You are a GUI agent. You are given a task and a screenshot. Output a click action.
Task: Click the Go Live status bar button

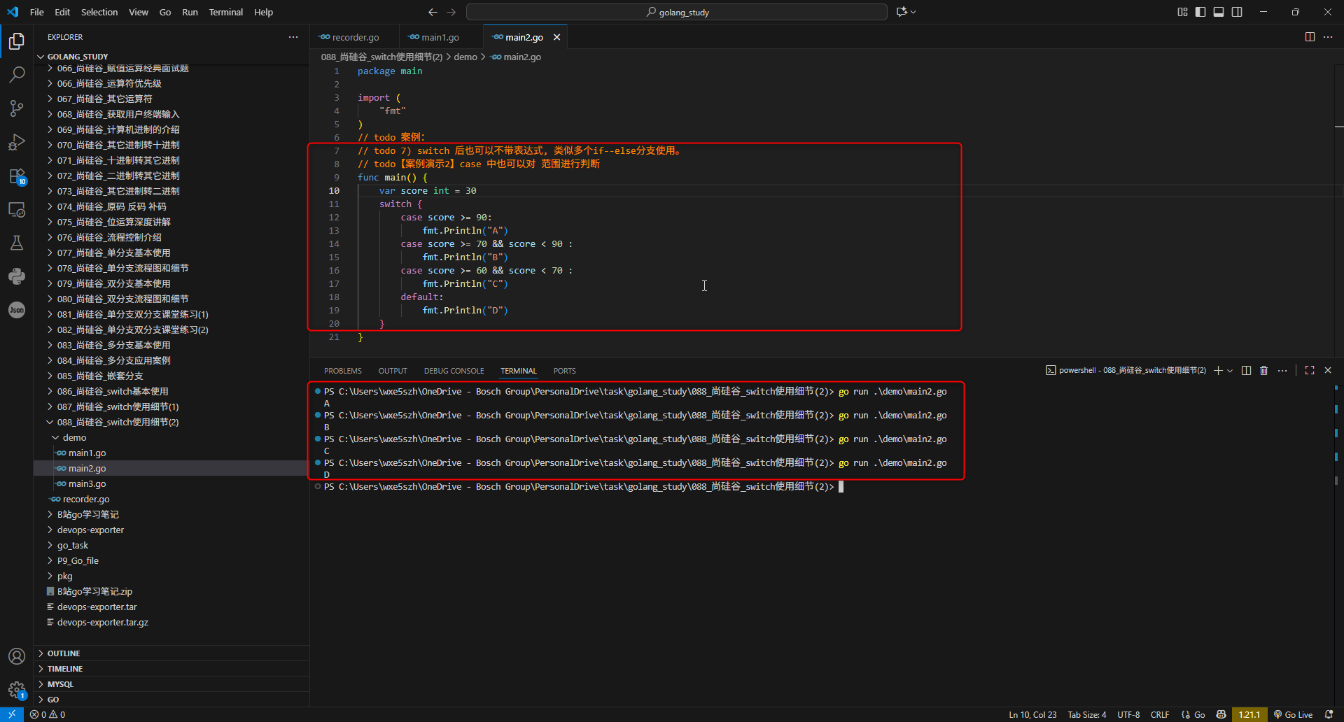1293,714
